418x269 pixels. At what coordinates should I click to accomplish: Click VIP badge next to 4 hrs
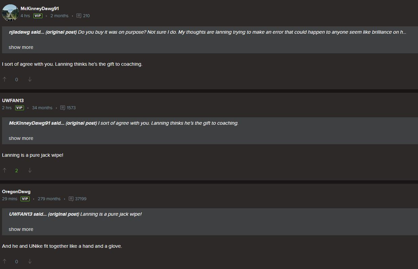pyautogui.click(x=38, y=16)
